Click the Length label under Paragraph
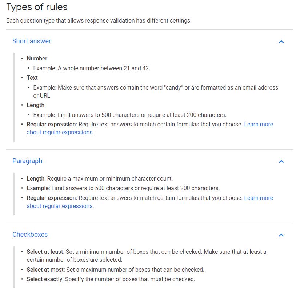Image resolution: width=308 pixels, height=291 pixels. [x=35, y=179]
